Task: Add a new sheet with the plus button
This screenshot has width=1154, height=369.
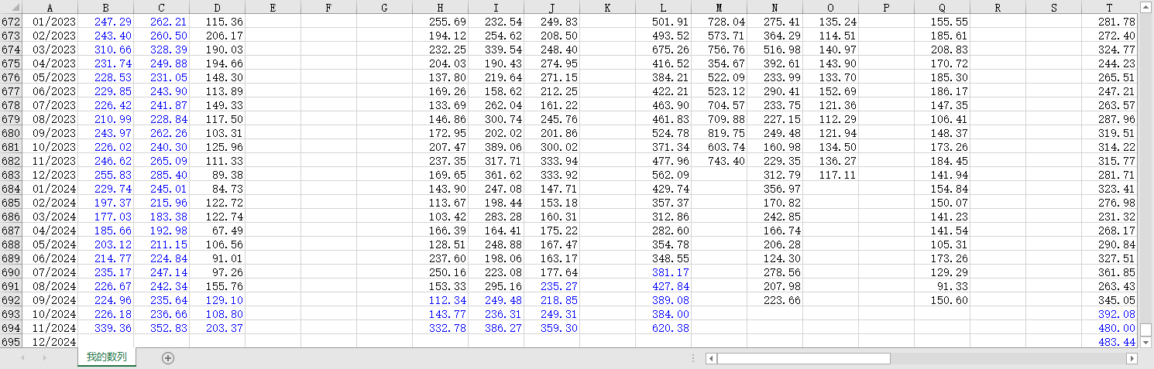Action: tap(168, 358)
